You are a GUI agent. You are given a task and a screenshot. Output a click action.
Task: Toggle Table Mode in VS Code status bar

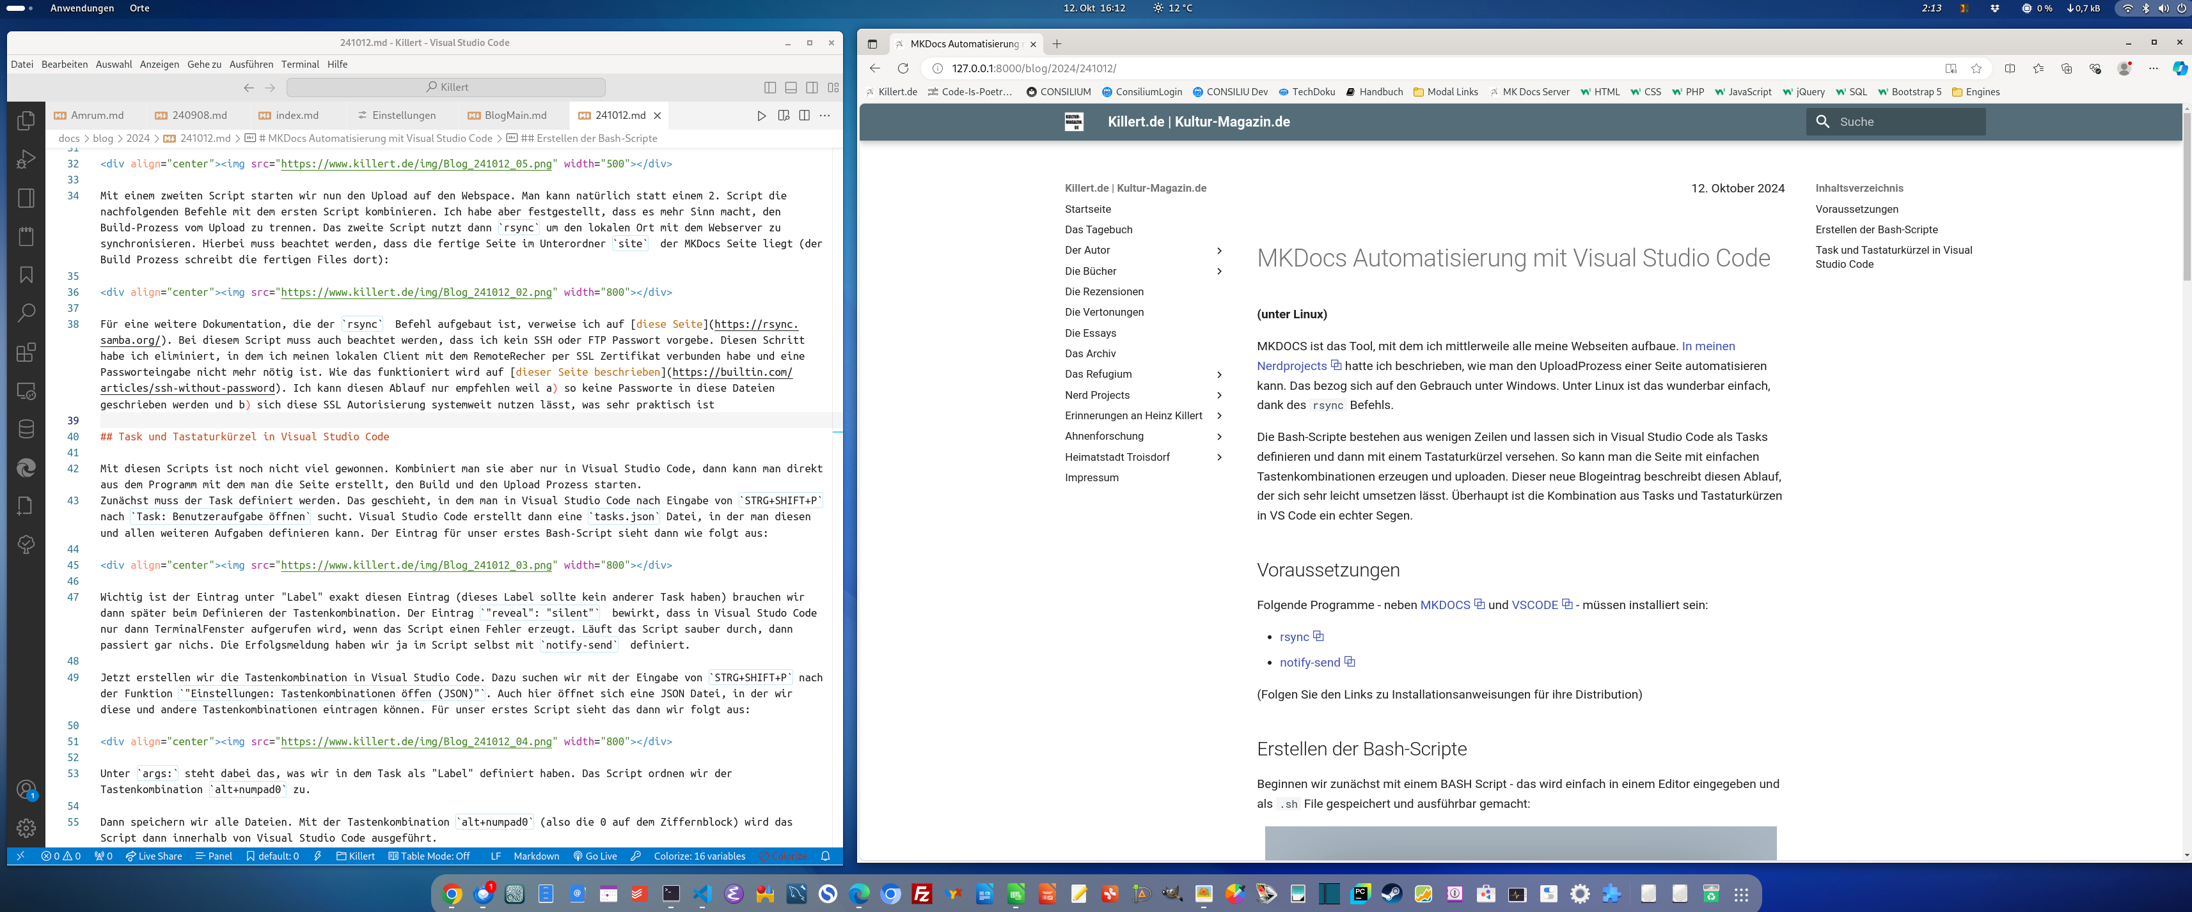(430, 856)
